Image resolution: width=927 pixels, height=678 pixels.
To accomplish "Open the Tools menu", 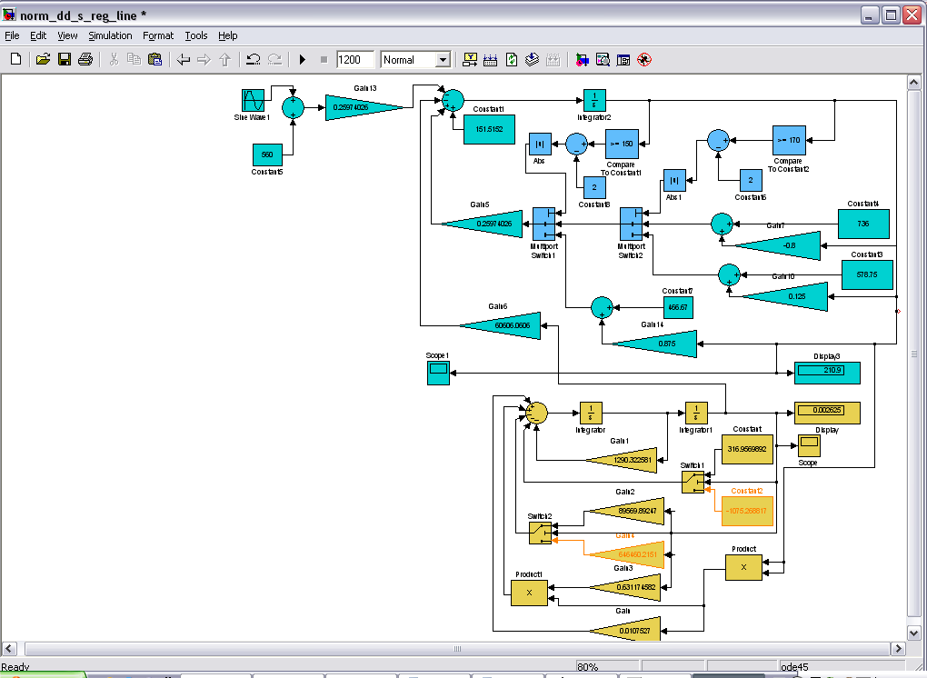I will coord(195,35).
